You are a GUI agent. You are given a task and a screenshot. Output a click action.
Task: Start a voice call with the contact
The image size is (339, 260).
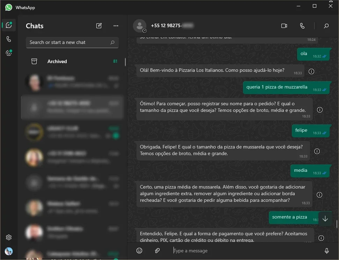coord(302,26)
